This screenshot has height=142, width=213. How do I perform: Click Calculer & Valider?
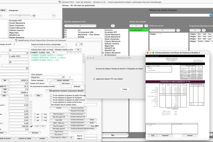[x=25, y=139]
